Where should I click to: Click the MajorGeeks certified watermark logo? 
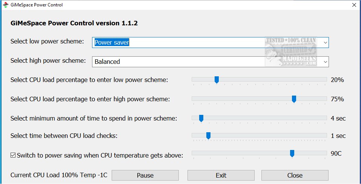coord(291,51)
